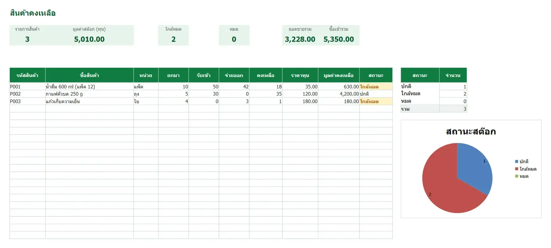This screenshot has height=248, width=551.
Task: Select the น้ำดื่ม 600 ml product name cell
Action: point(90,87)
